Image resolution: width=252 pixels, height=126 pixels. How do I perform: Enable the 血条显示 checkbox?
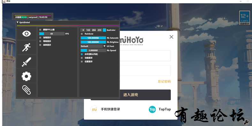pyautogui.click(x=40, y=45)
